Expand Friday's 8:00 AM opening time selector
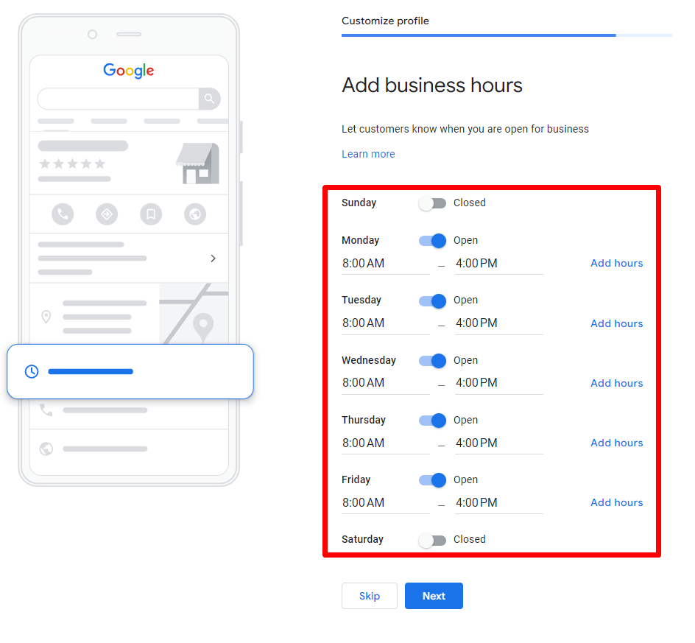 point(385,503)
